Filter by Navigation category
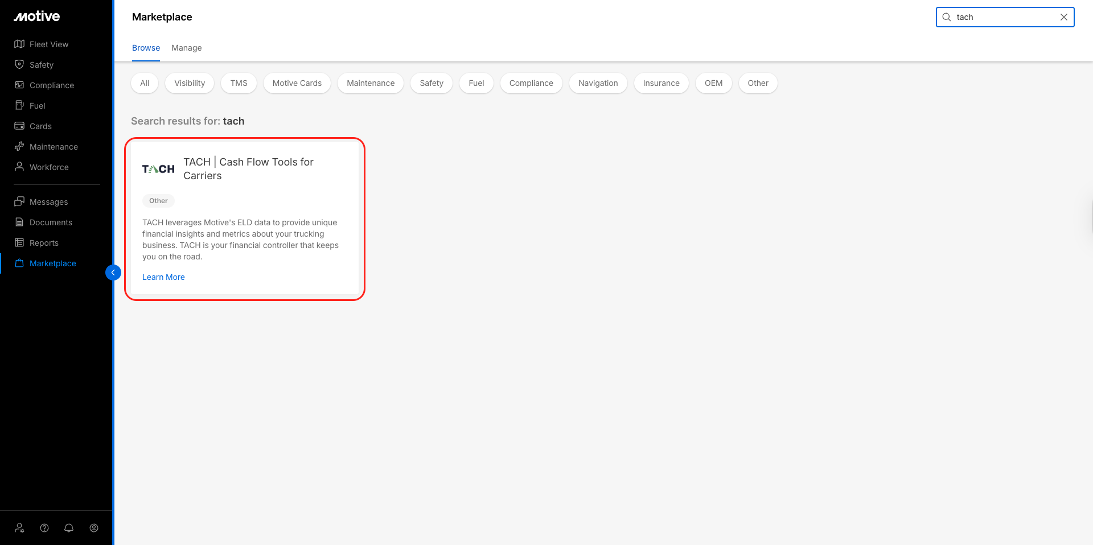Screen dimensions: 1093x545 click(x=598, y=83)
